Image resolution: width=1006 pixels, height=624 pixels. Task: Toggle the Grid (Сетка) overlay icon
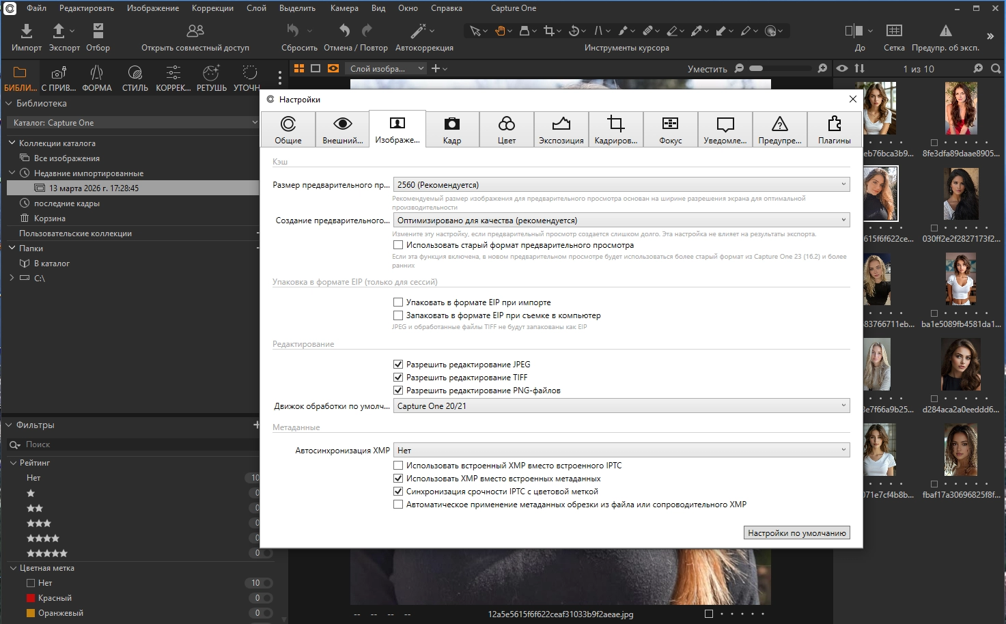[893, 31]
